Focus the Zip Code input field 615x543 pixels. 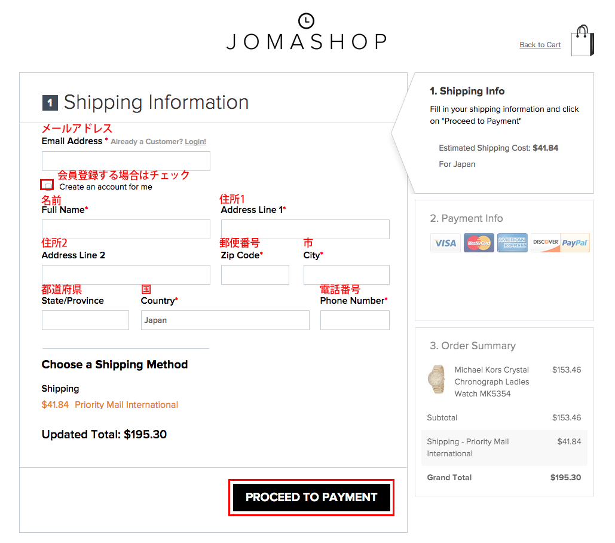tap(255, 274)
